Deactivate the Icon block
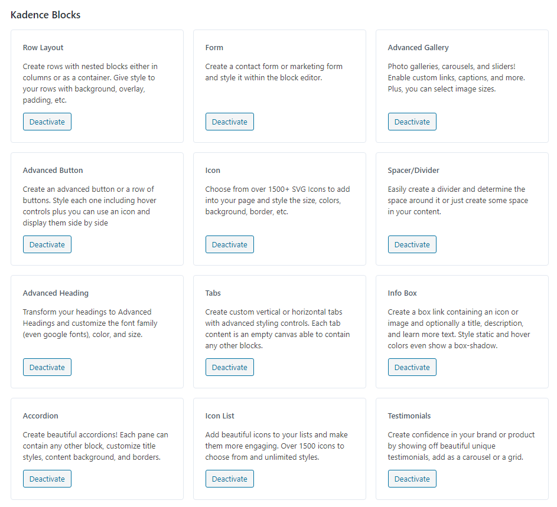Viewport: 557px width, 507px height. tap(230, 245)
